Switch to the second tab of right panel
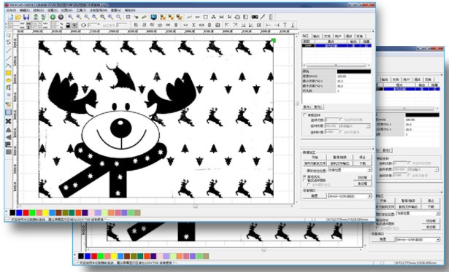This screenshot has width=449, height=272. click(316, 36)
